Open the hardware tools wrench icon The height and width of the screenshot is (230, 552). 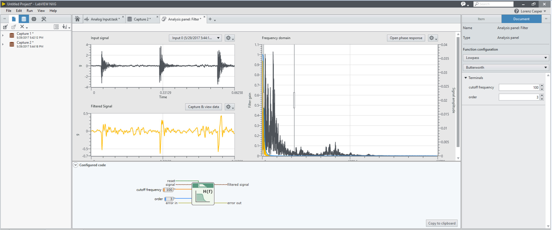pos(44,19)
